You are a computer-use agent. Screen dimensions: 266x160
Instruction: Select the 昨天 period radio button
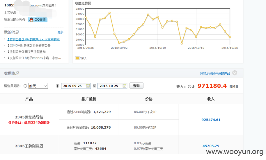click(x=25, y=86)
